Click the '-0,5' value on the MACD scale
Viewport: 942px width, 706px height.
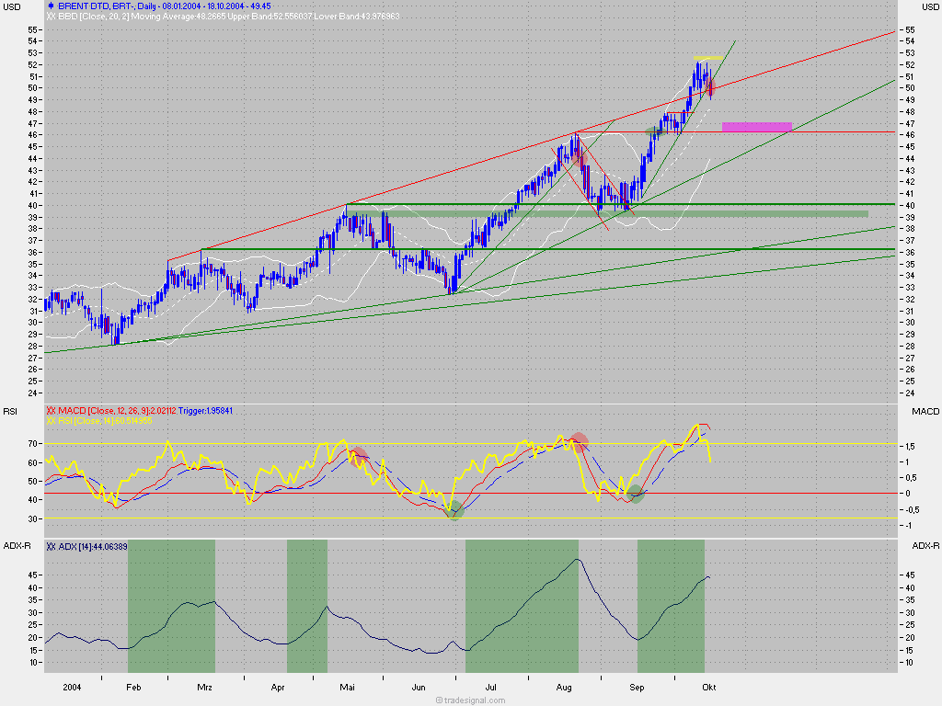(x=912, y=509)
